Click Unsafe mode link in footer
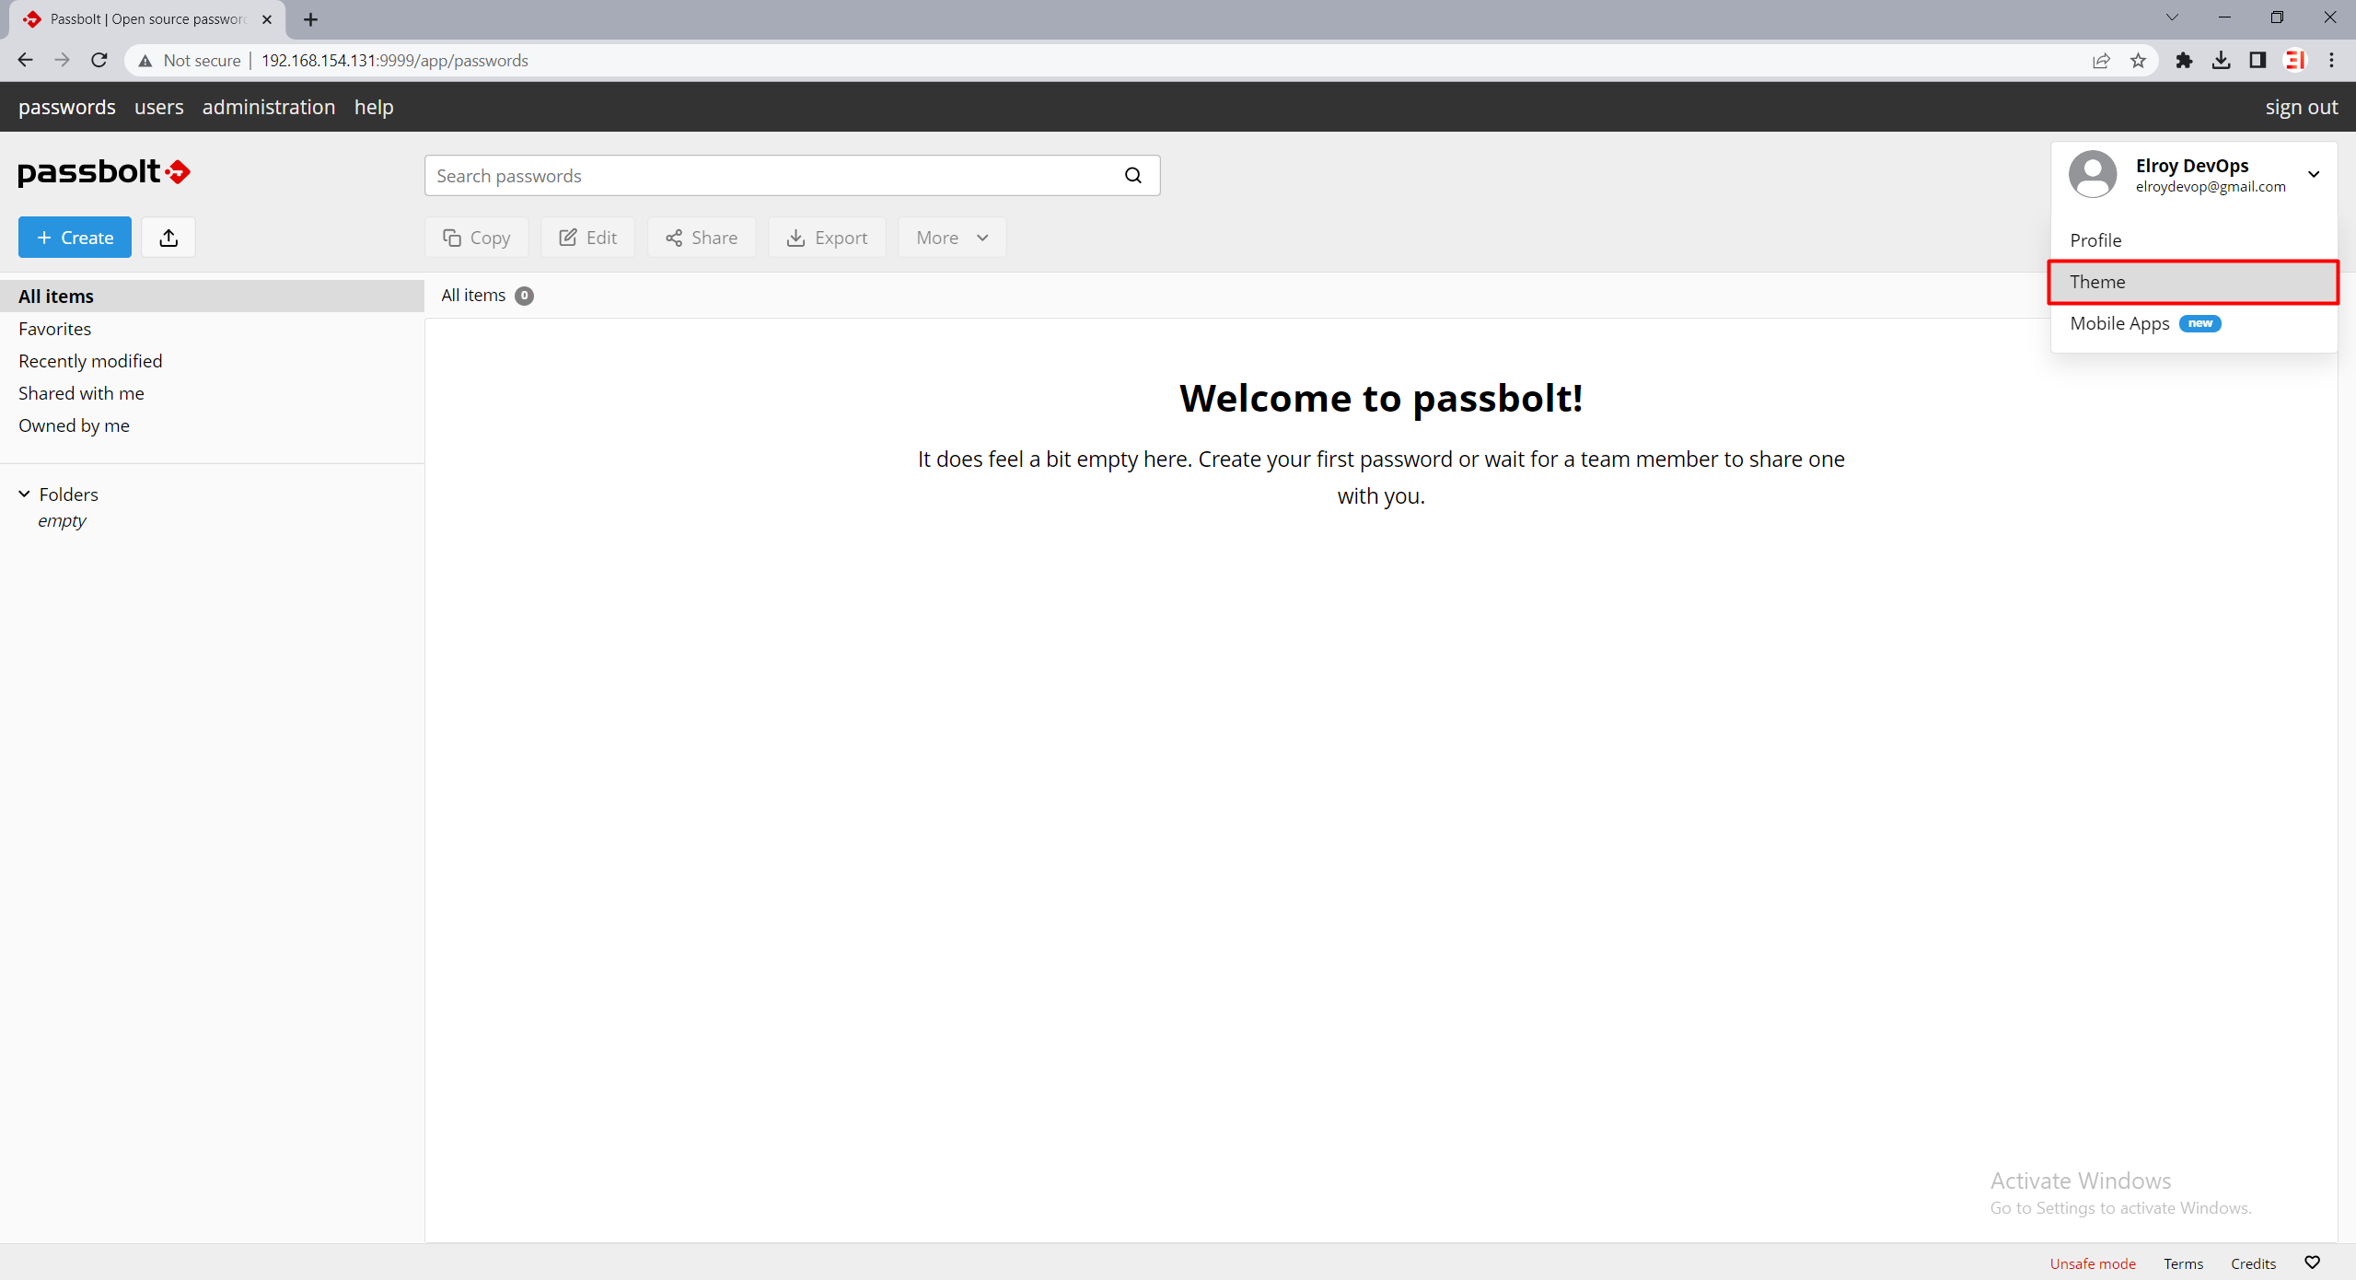This screenshot has width=2356, height=1280. (x=2093, y=1263)
